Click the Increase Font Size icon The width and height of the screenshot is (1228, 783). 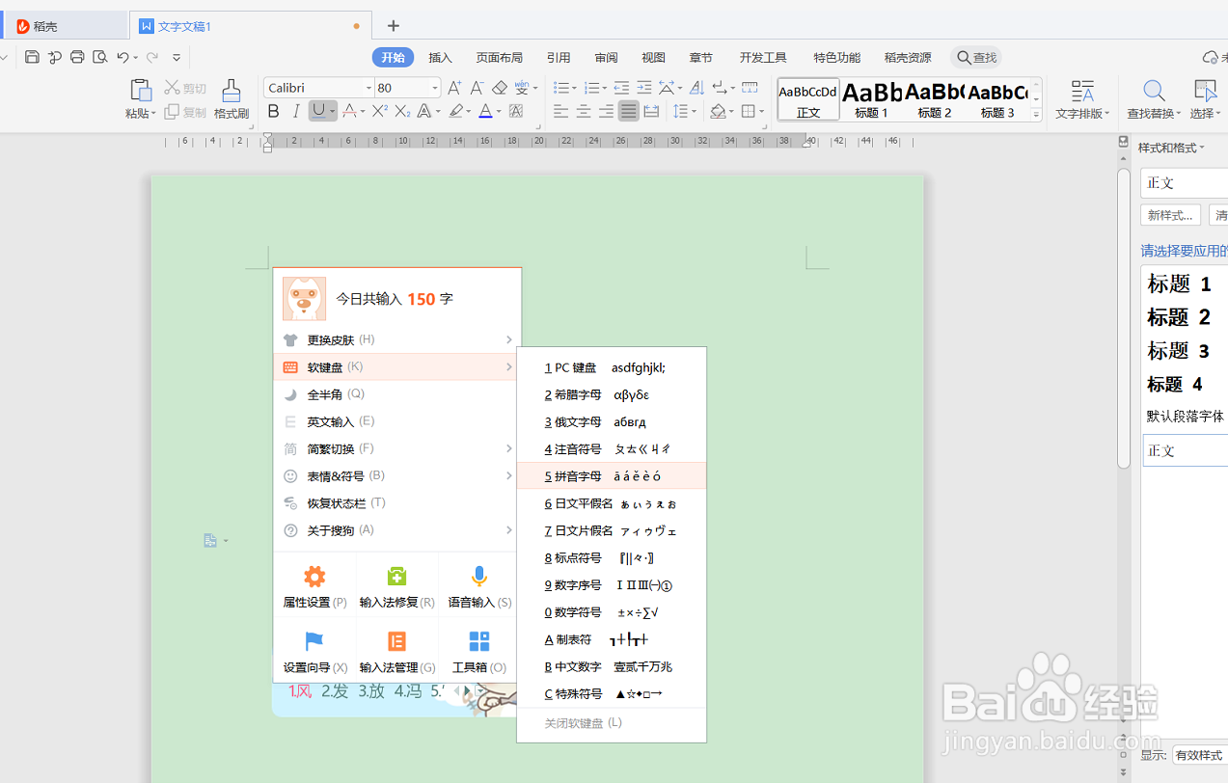[x=454, y=88]
